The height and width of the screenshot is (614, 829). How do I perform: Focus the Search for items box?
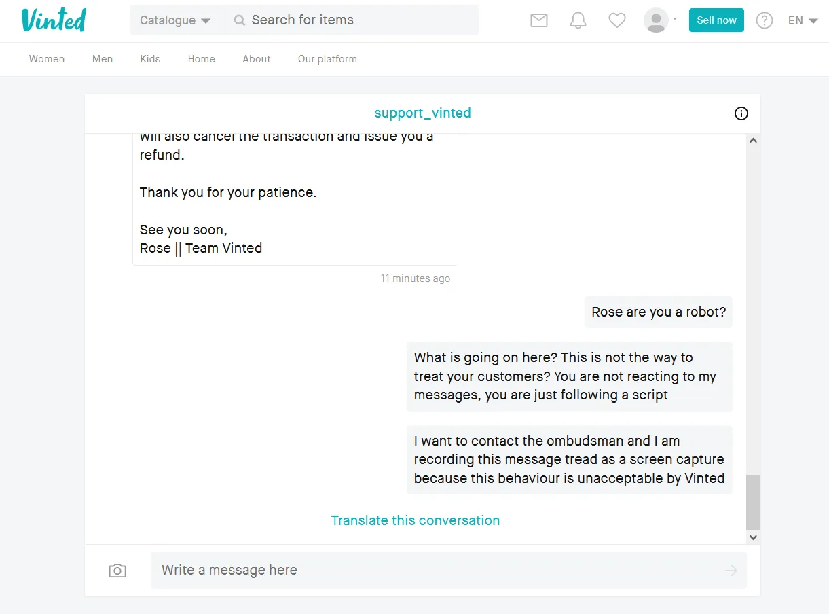pos(360,20)
